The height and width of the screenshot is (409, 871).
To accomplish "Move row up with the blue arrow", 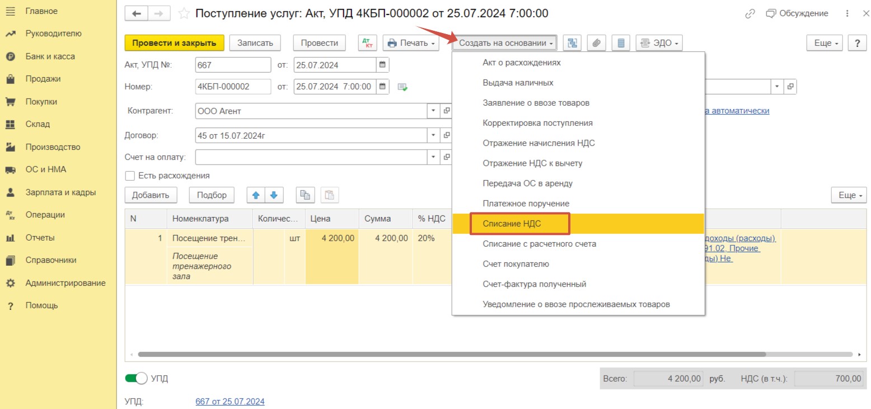I will 256,195.
